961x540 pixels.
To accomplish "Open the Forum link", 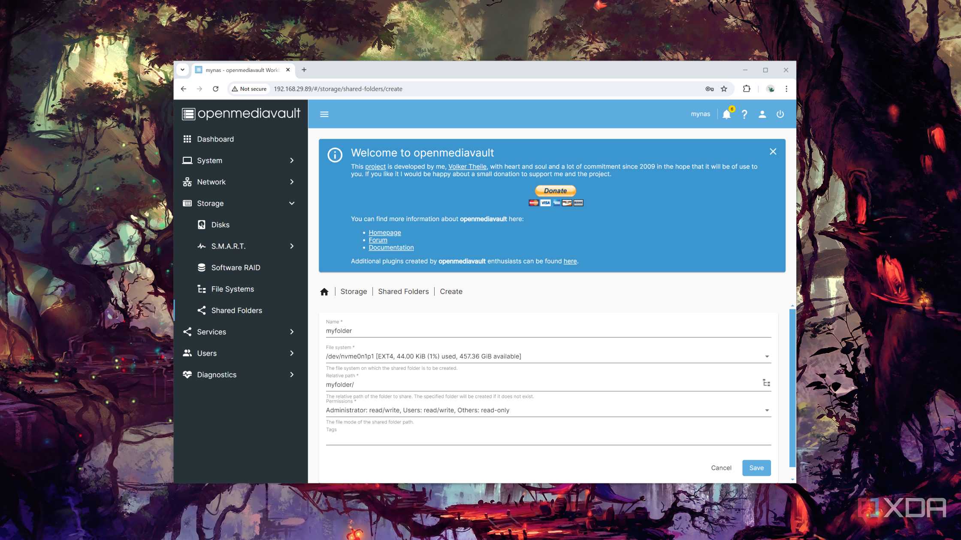I will [378, 240].
